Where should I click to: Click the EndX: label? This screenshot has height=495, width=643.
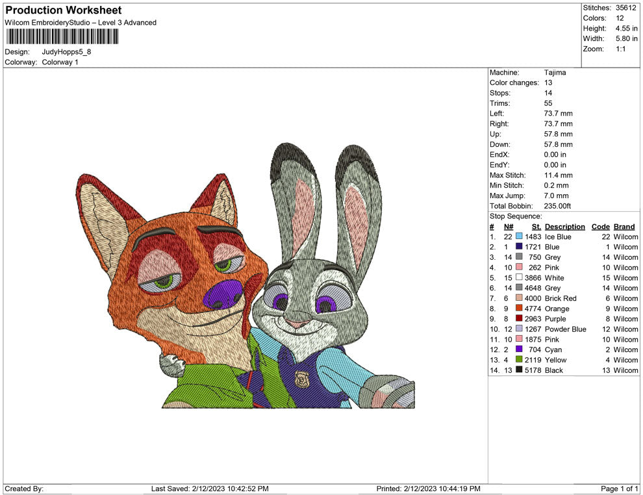pos(499,155)
